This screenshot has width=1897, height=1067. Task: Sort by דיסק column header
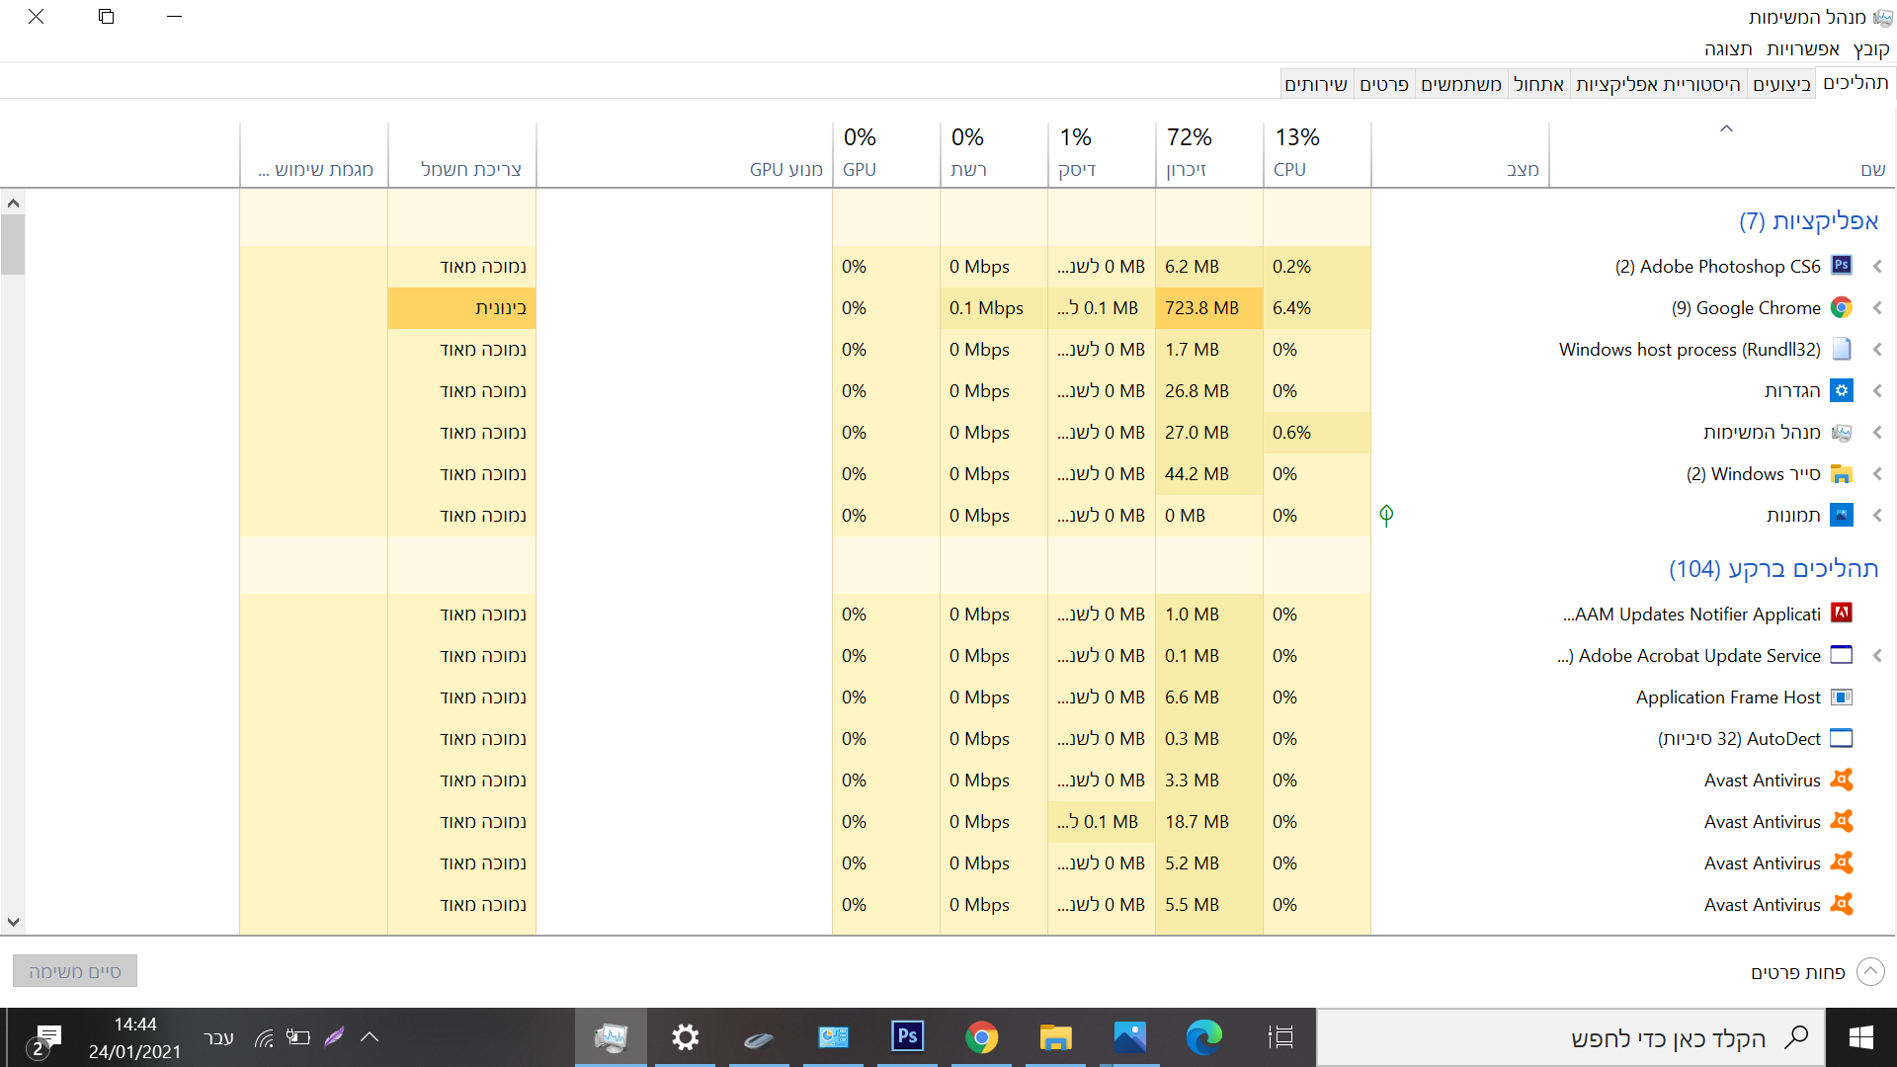click(x=1102, y=153)
